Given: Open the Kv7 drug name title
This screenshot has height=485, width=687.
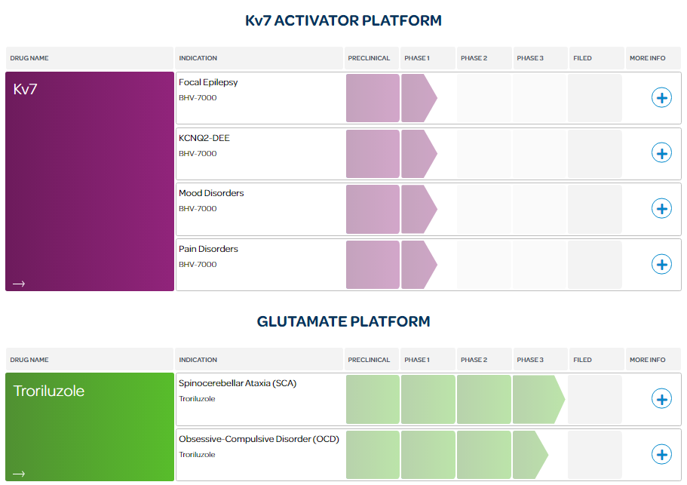Looking at the screenshot, I should point(26,90).
